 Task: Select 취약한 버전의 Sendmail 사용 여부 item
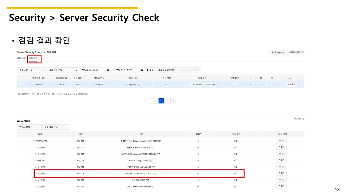click(x=141, y=167)
